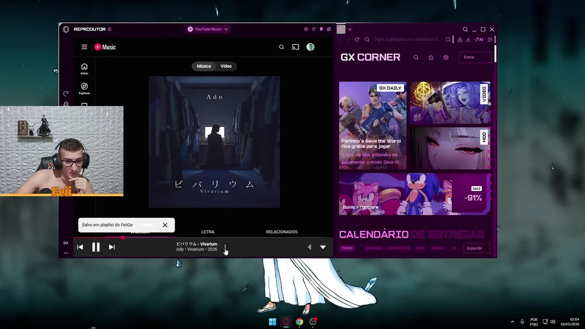This screenshot has height=329, width=585.
Task: Open the VIDEO card in GX Corner
Action: 450,103
